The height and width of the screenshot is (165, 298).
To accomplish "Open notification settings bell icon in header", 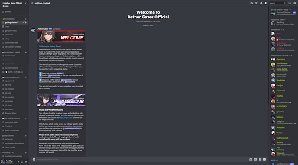I will (256, 3).
